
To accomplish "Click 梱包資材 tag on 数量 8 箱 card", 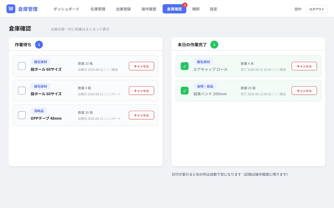I will pyautogui.click(x=41, y=86).
